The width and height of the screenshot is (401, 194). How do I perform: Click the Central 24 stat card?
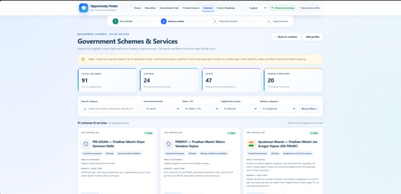169,80
